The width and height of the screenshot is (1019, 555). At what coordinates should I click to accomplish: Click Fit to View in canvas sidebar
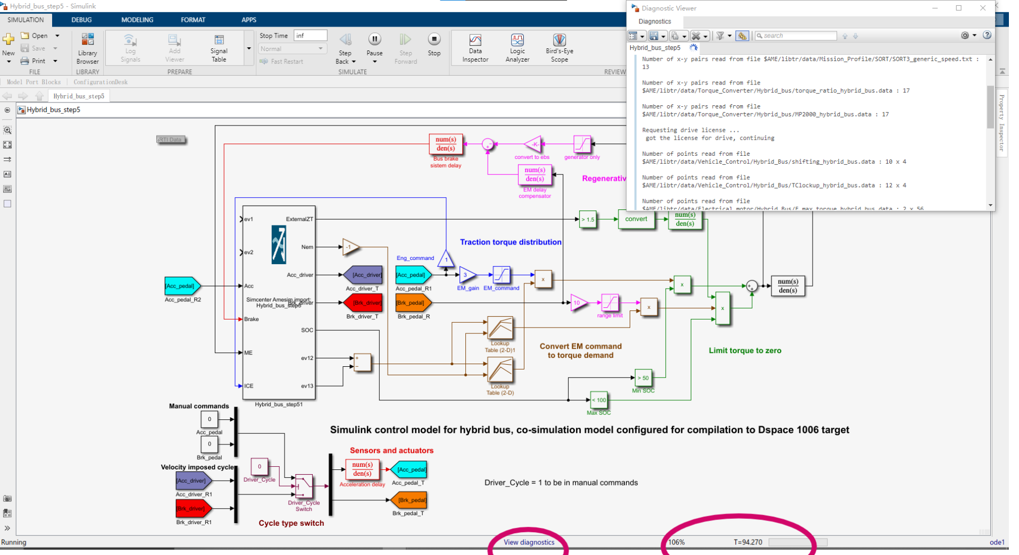point(7,145)
